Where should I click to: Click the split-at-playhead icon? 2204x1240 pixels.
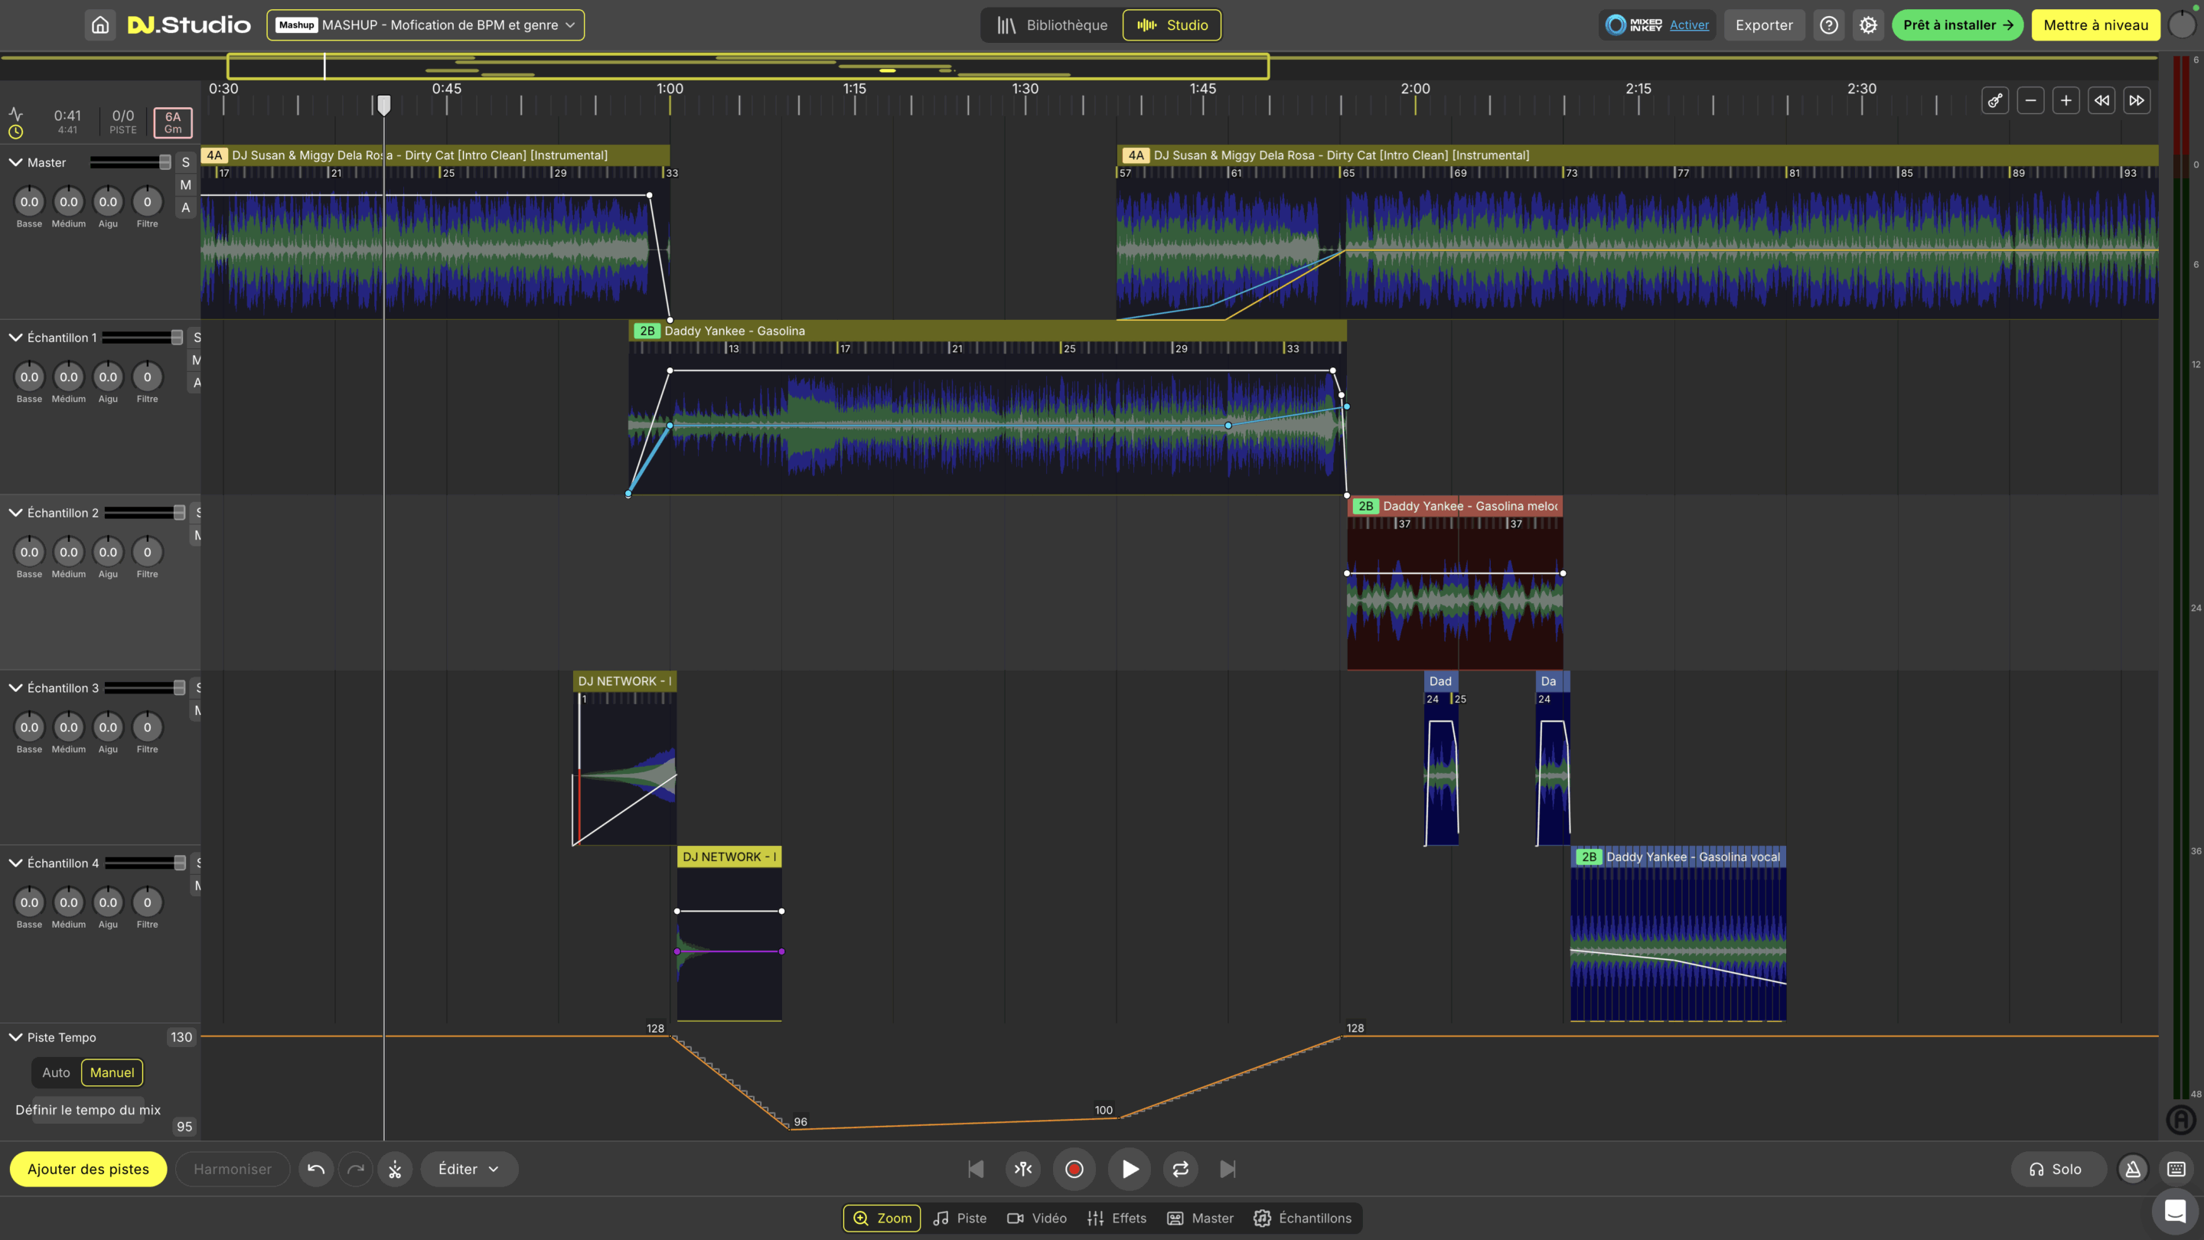point(1023,1169)
